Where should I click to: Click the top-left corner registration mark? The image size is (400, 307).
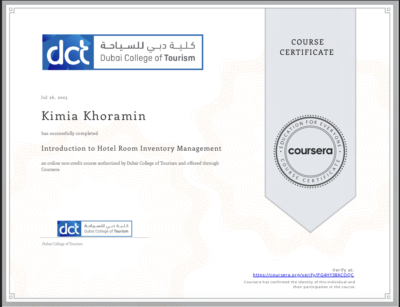11,9
